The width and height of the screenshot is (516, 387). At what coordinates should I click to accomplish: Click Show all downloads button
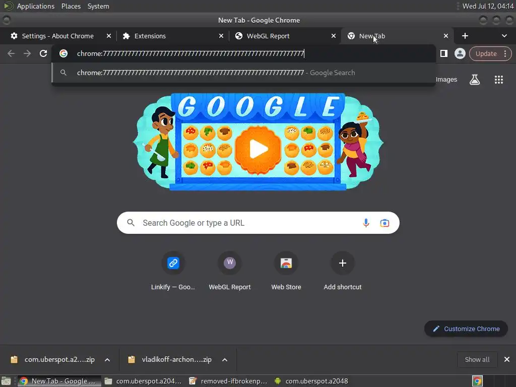click(477, 359)
